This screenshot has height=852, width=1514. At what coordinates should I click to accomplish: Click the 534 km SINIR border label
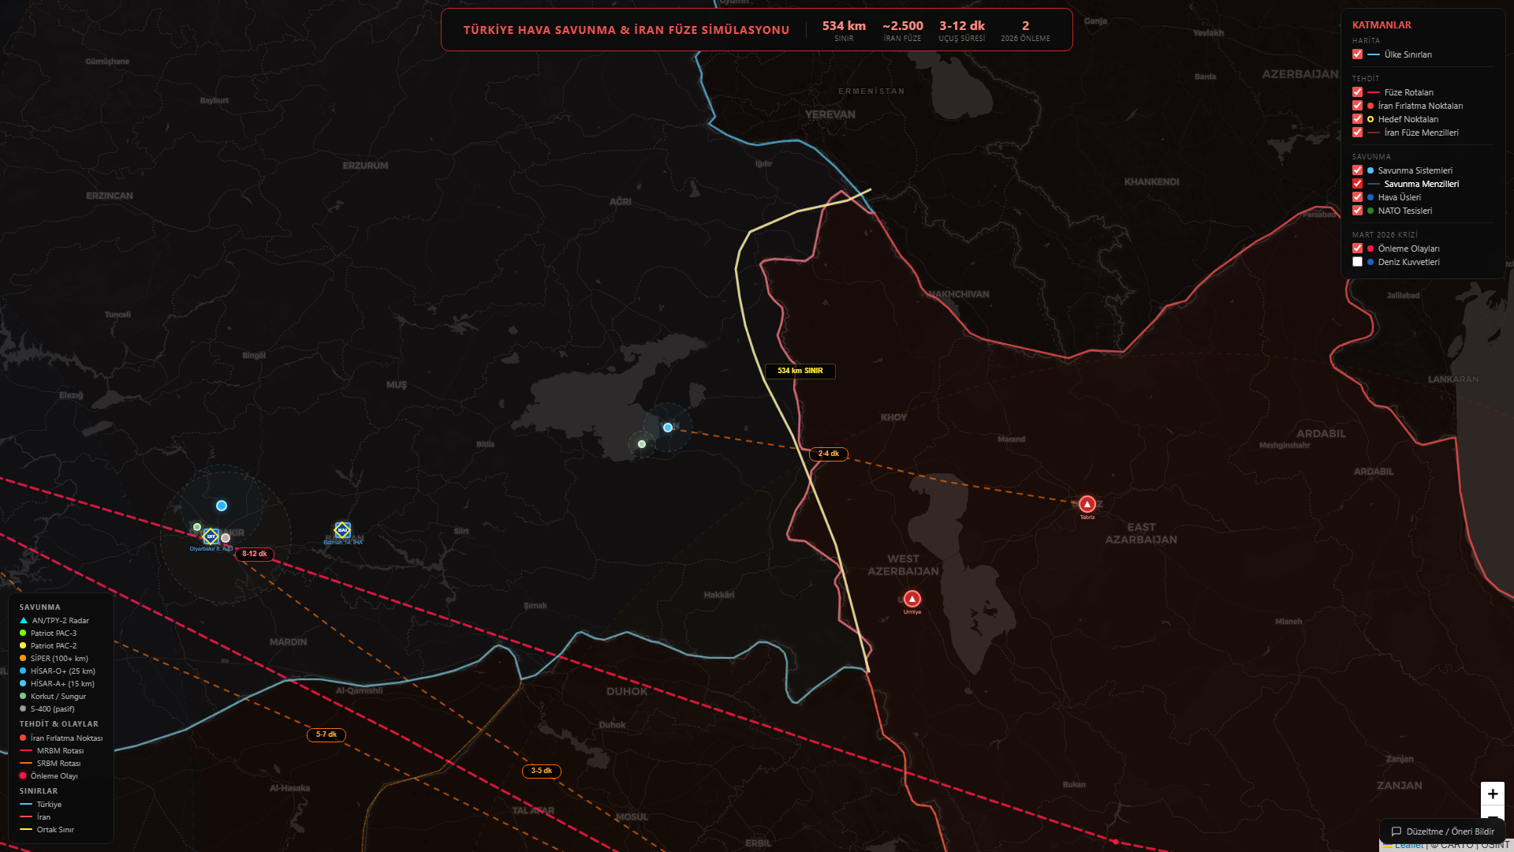[800, 371]
